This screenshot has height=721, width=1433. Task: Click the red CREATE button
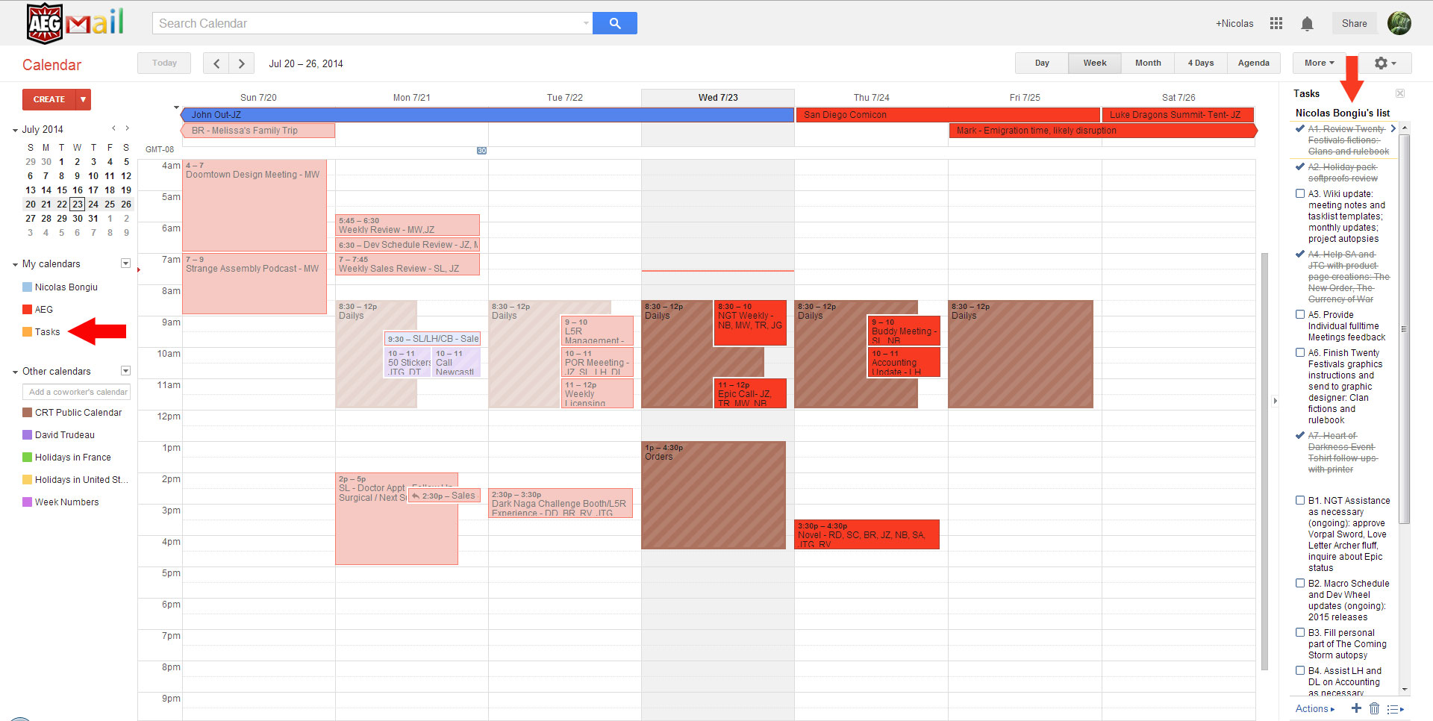click(x=49, y=99)
